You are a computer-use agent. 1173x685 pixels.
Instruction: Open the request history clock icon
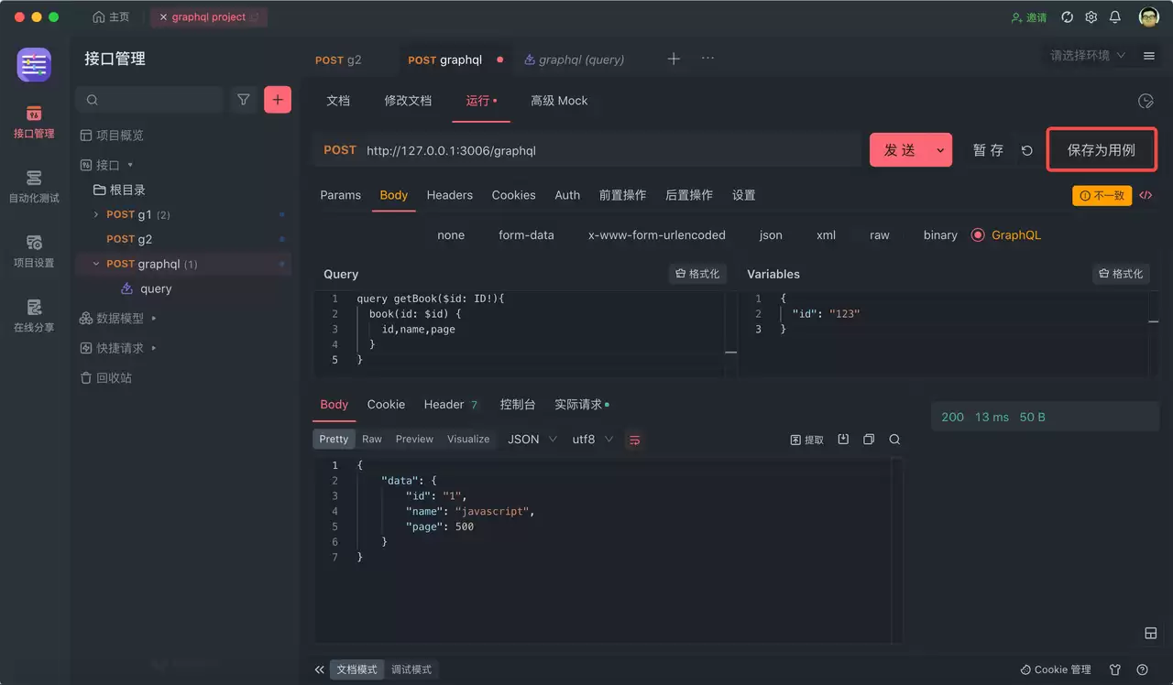coord(1145,101)
